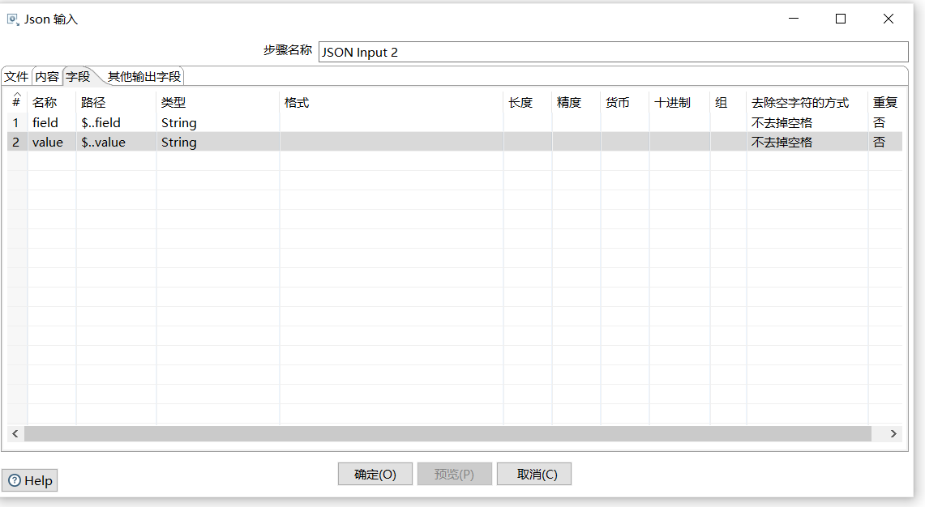The image size is (925, 507).
Task: Select row number 2 cell
Action: (x=16, y=142)
